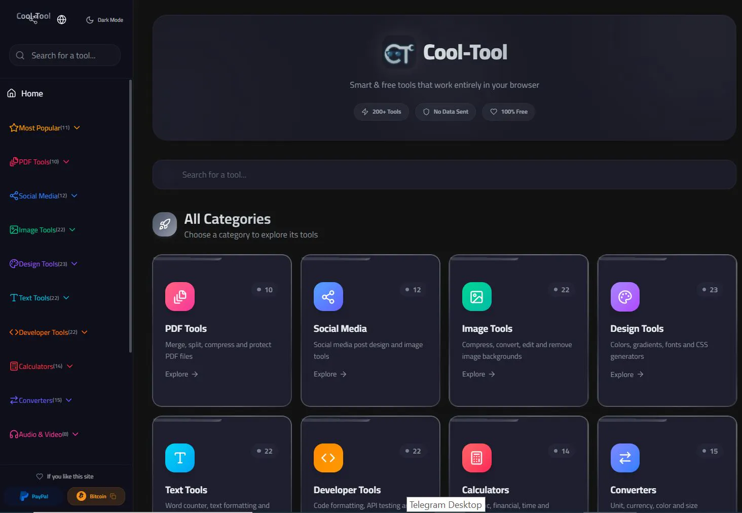
Task: Open Social Media in the sidebar
Action: tap(43, 196)
